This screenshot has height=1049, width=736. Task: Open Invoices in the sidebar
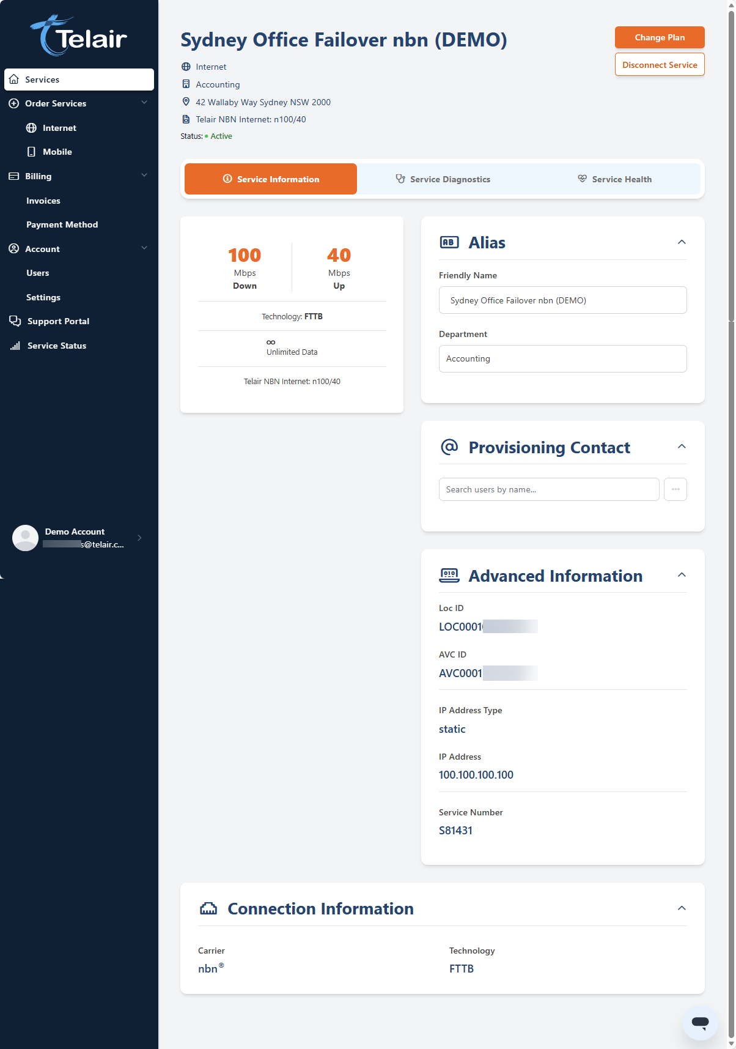coord(43,201)
